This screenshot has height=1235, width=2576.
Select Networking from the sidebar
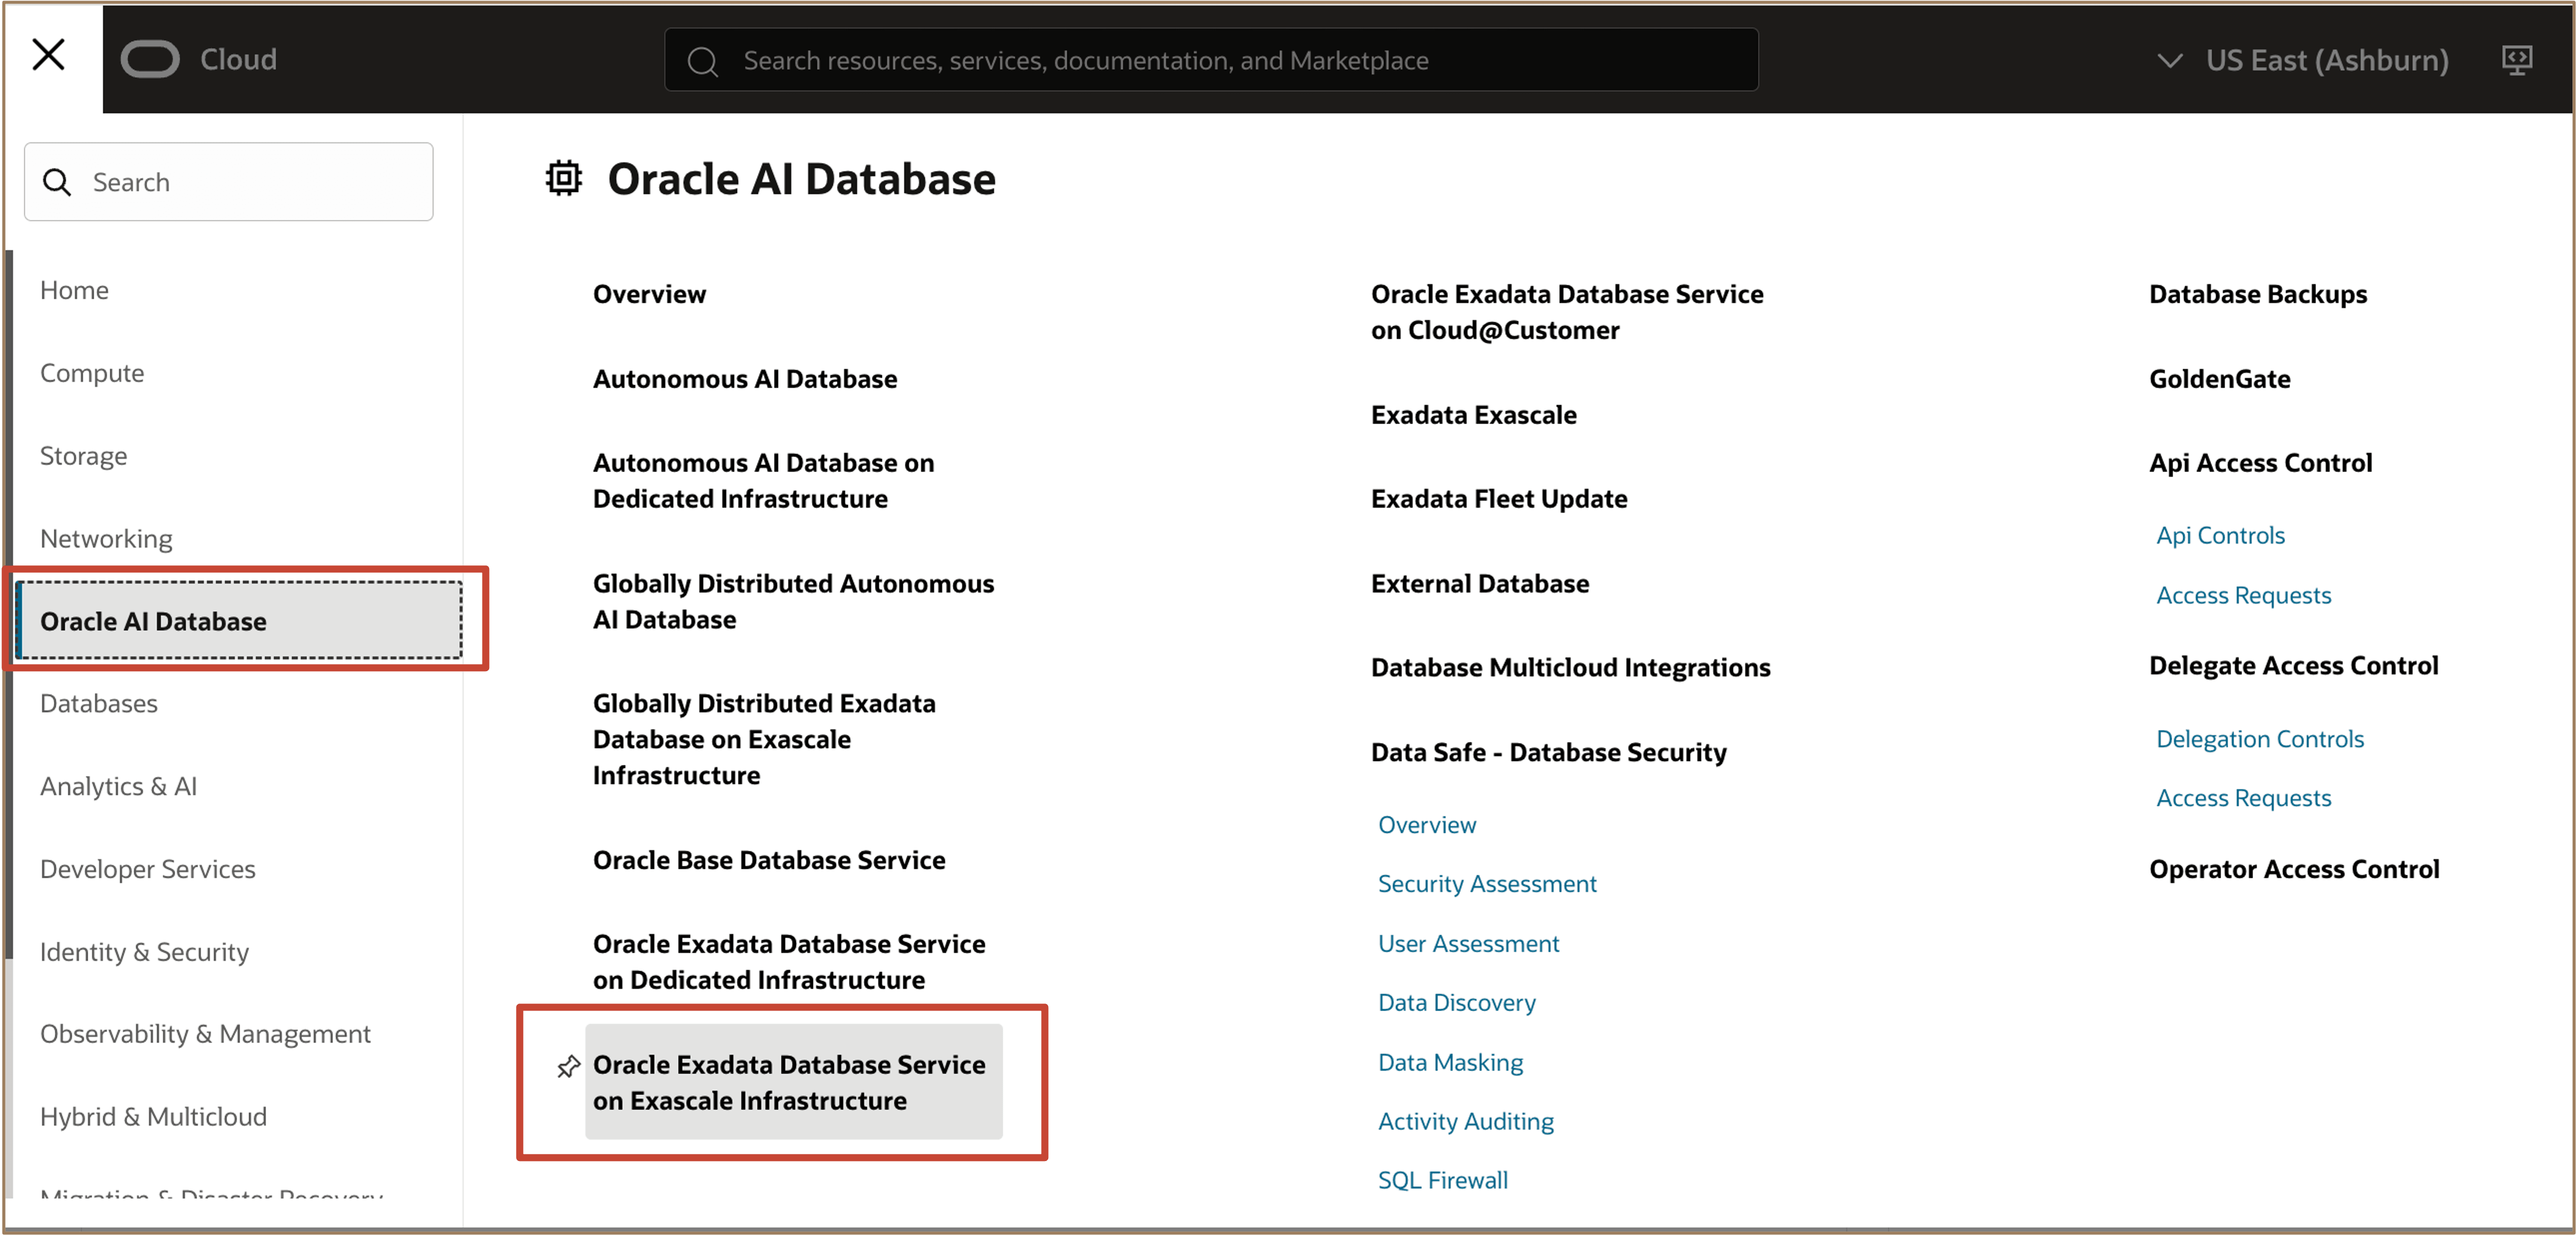pyautogui.click(x=106, y=537)
